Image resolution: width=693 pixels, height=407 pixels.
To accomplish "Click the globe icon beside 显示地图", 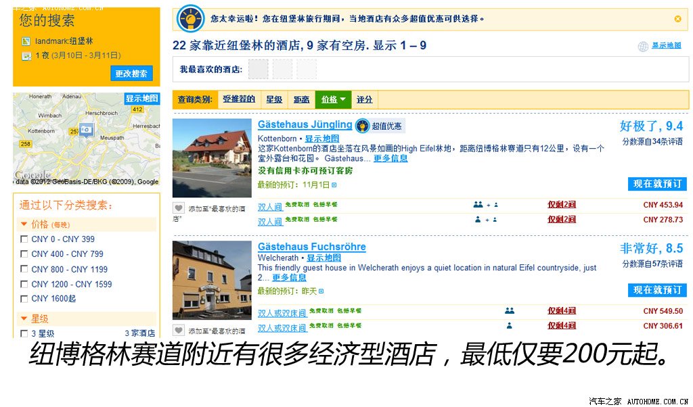I will tap(643, 47).
